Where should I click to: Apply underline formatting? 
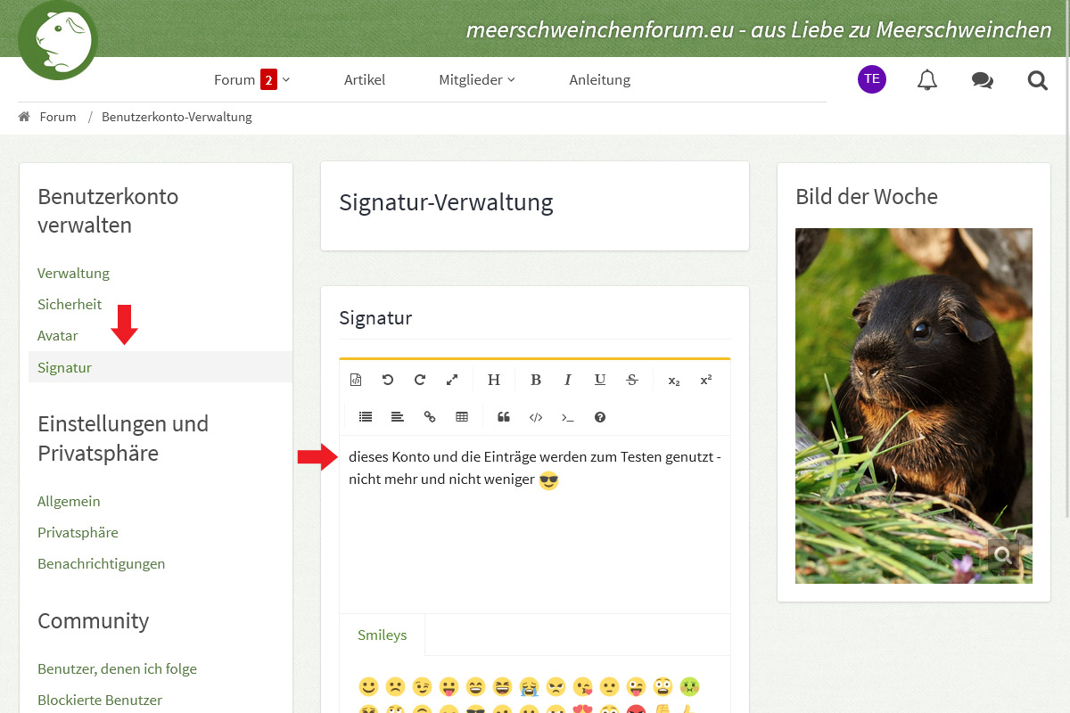600,380
